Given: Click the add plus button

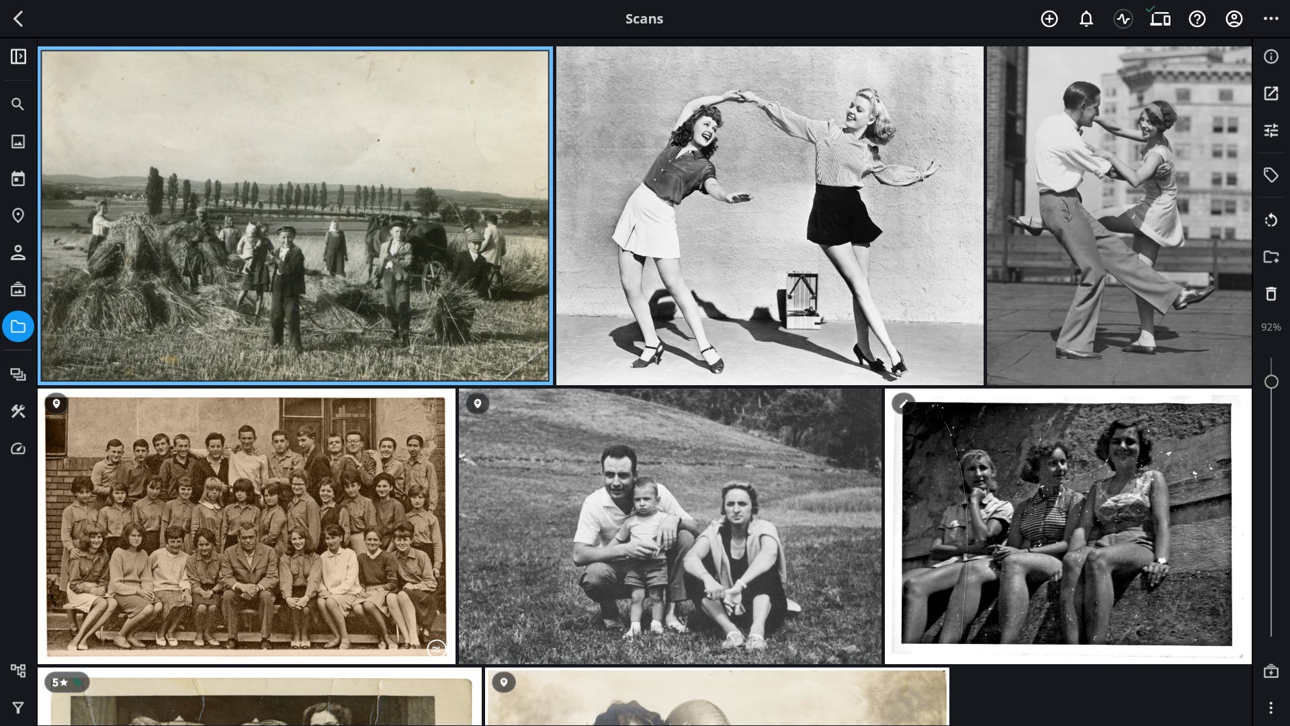Looking at the screenshot, I should pos(1049,19).
